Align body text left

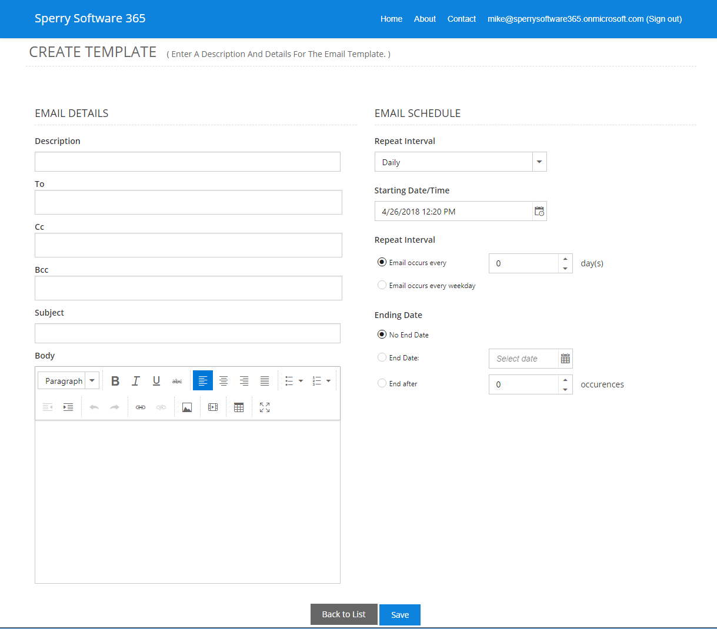coord(203,381)
